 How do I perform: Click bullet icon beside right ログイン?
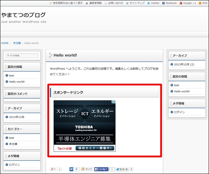[172, 112]
